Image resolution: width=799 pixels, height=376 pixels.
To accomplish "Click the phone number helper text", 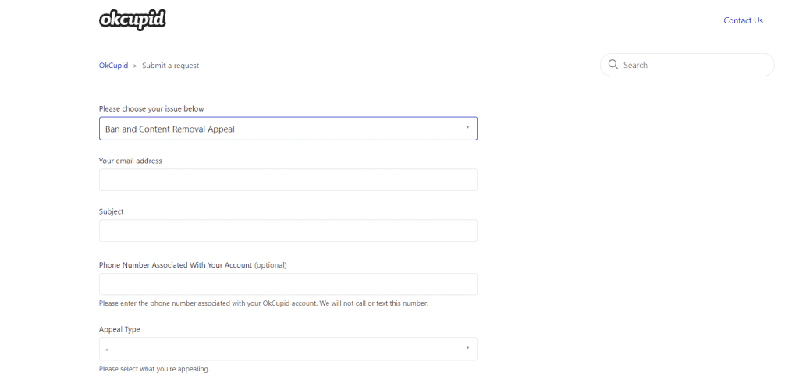I will point(263,303).
